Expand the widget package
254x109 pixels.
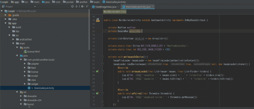click(x=25, y=84)
